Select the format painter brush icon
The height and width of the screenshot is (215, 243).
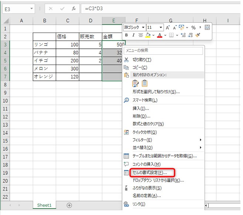pyautogui.click(x=198, y=35)
